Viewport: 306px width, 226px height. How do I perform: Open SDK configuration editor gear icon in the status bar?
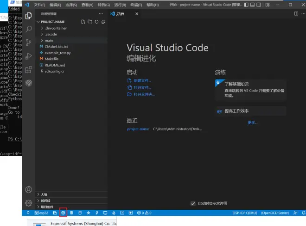click(63, 213)
